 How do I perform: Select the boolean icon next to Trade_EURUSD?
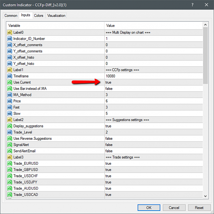coord(10,164)
